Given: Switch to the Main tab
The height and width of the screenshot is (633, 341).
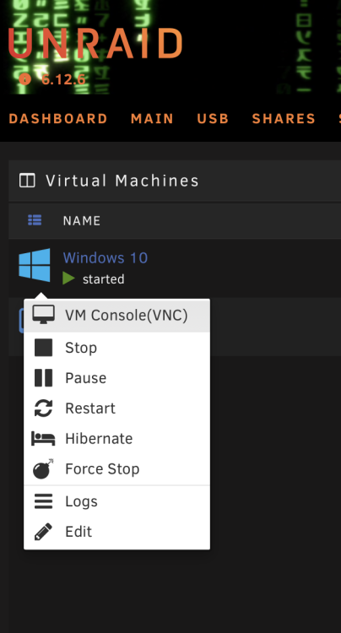Looking at the screenshot, I should (152, 119).
